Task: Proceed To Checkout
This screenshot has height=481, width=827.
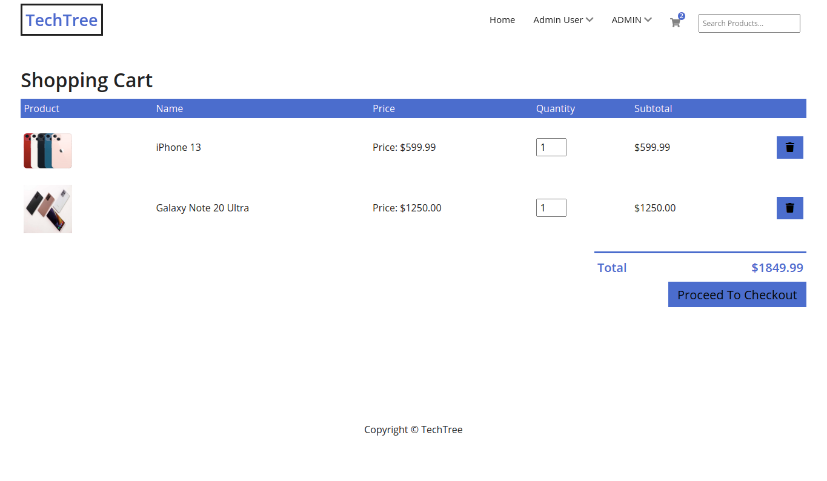Action: pos(737,294)
